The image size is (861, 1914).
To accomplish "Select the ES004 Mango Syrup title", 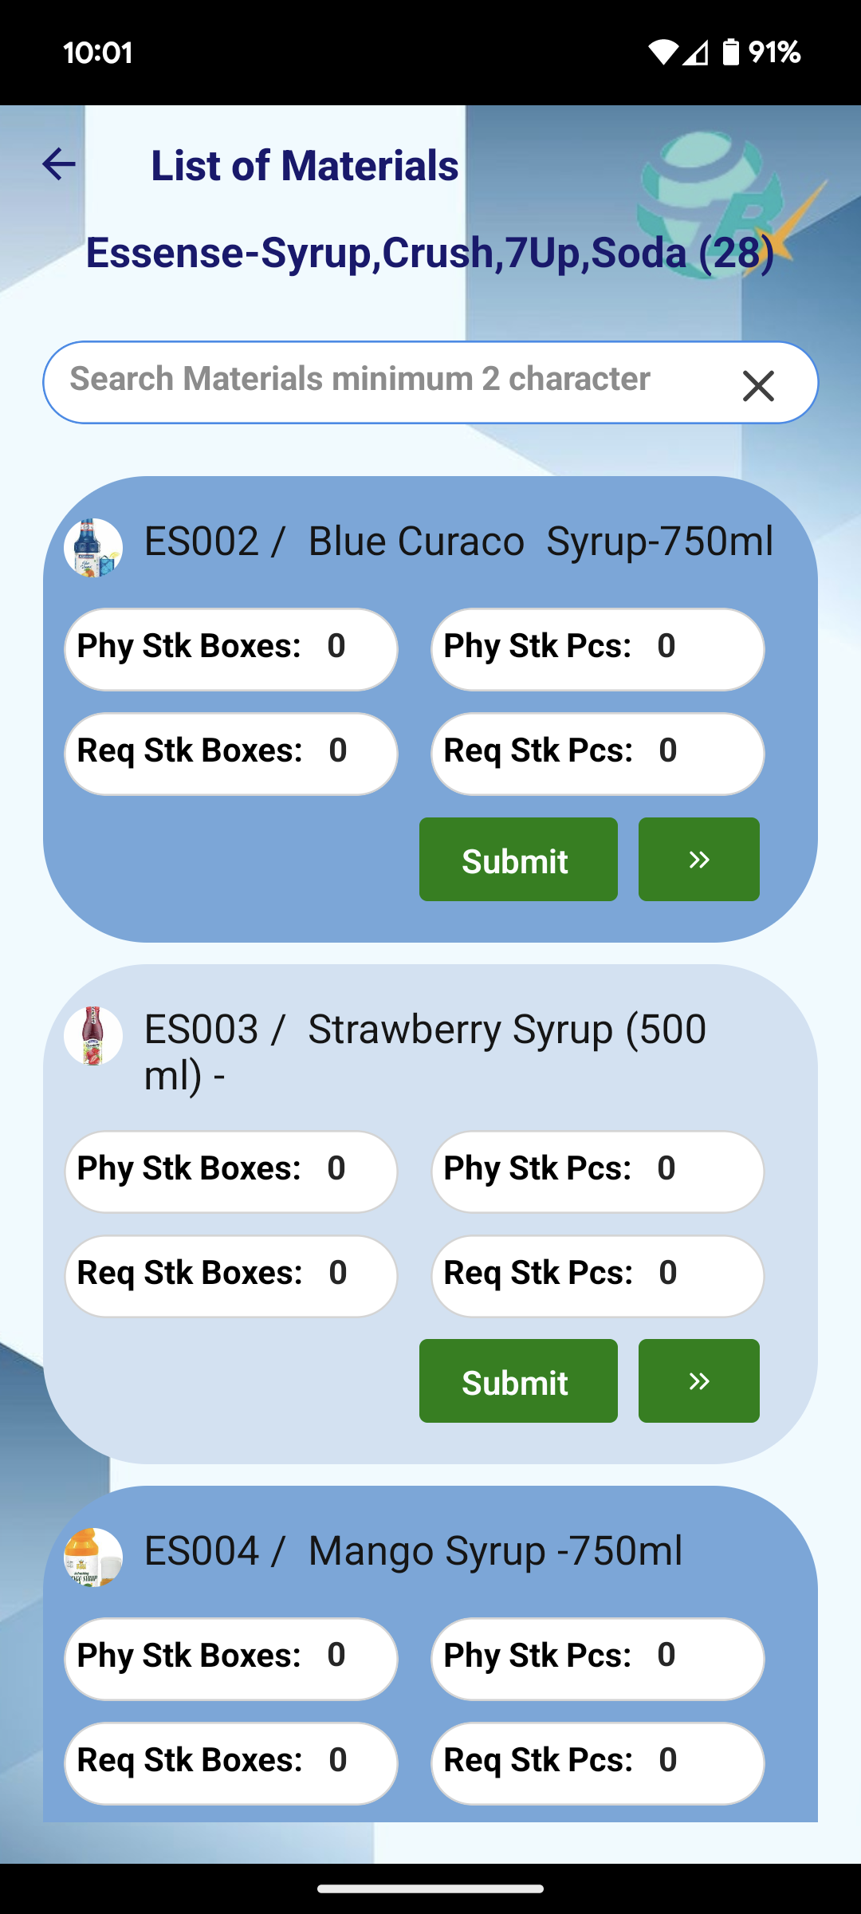I will tap(413, 1551).
